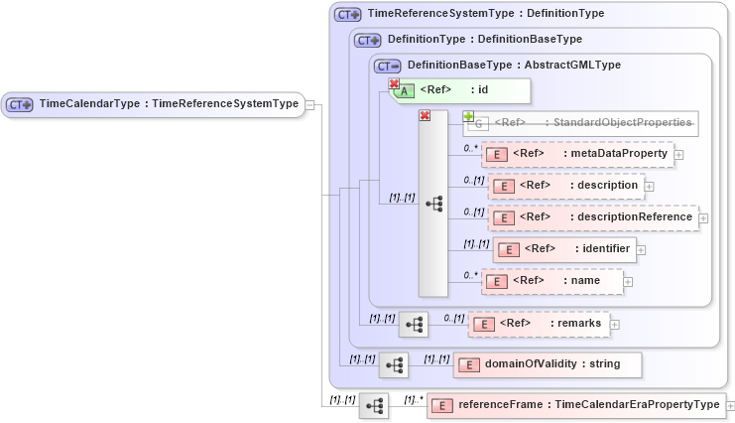The width and height of the screenshot is (735, 423).
Task: Click the [1]..* cardinality beside referenceFrame
Action: coord(413,399)
